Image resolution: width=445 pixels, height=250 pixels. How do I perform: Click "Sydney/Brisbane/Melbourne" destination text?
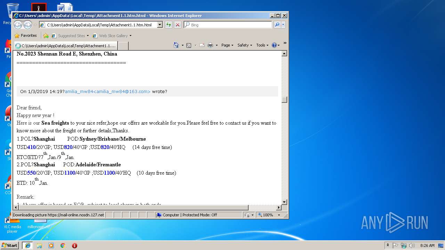113,139
